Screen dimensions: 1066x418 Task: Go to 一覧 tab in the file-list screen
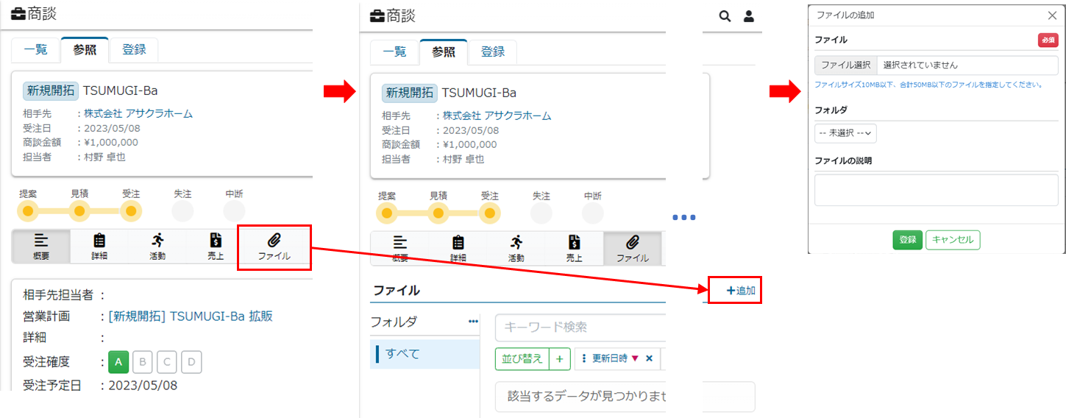click(394, 52)
